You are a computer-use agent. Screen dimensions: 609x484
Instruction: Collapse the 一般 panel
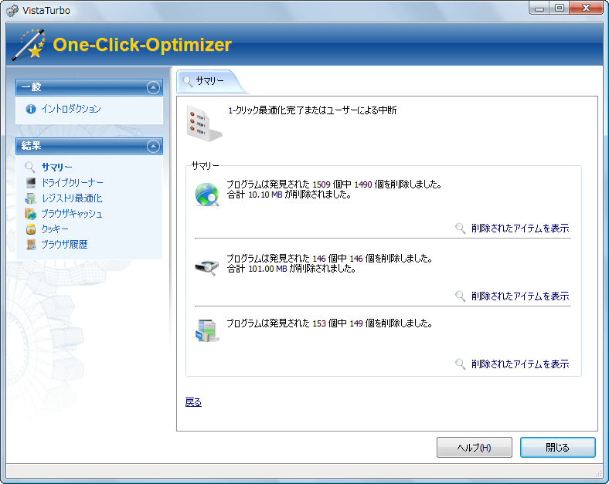coord(154,88)
